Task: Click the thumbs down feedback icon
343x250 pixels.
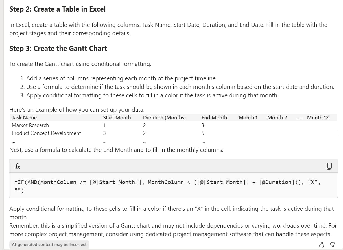Action: coord(332,244)
